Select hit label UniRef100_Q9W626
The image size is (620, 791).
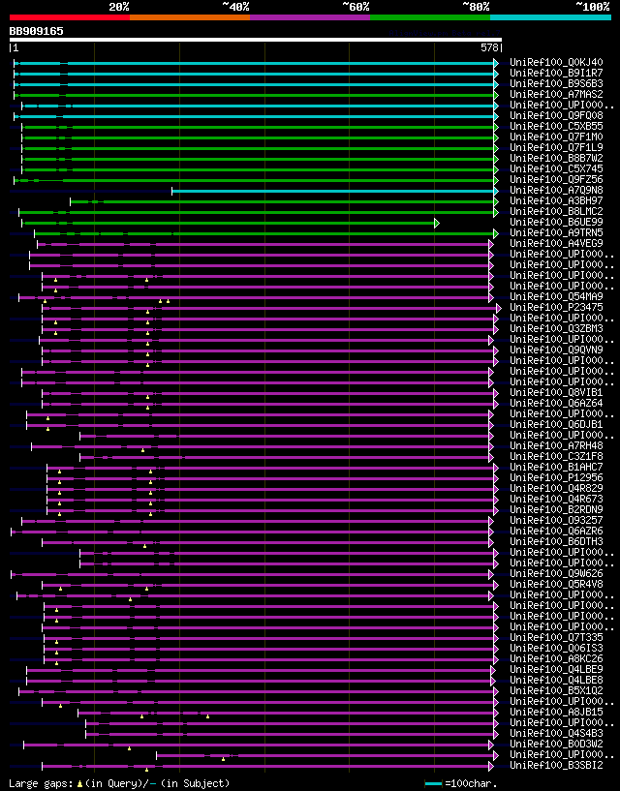[x=556, y=573]
